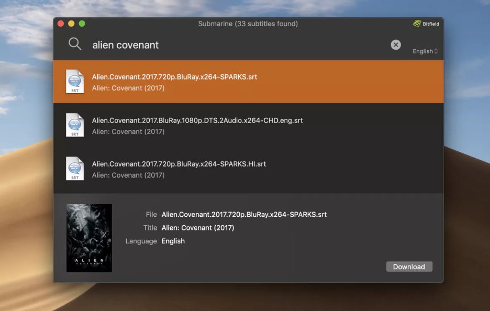Select result Alien.Covenant.2017.720p.BluRay.x264-SPARKS.HI.srt

248,169
